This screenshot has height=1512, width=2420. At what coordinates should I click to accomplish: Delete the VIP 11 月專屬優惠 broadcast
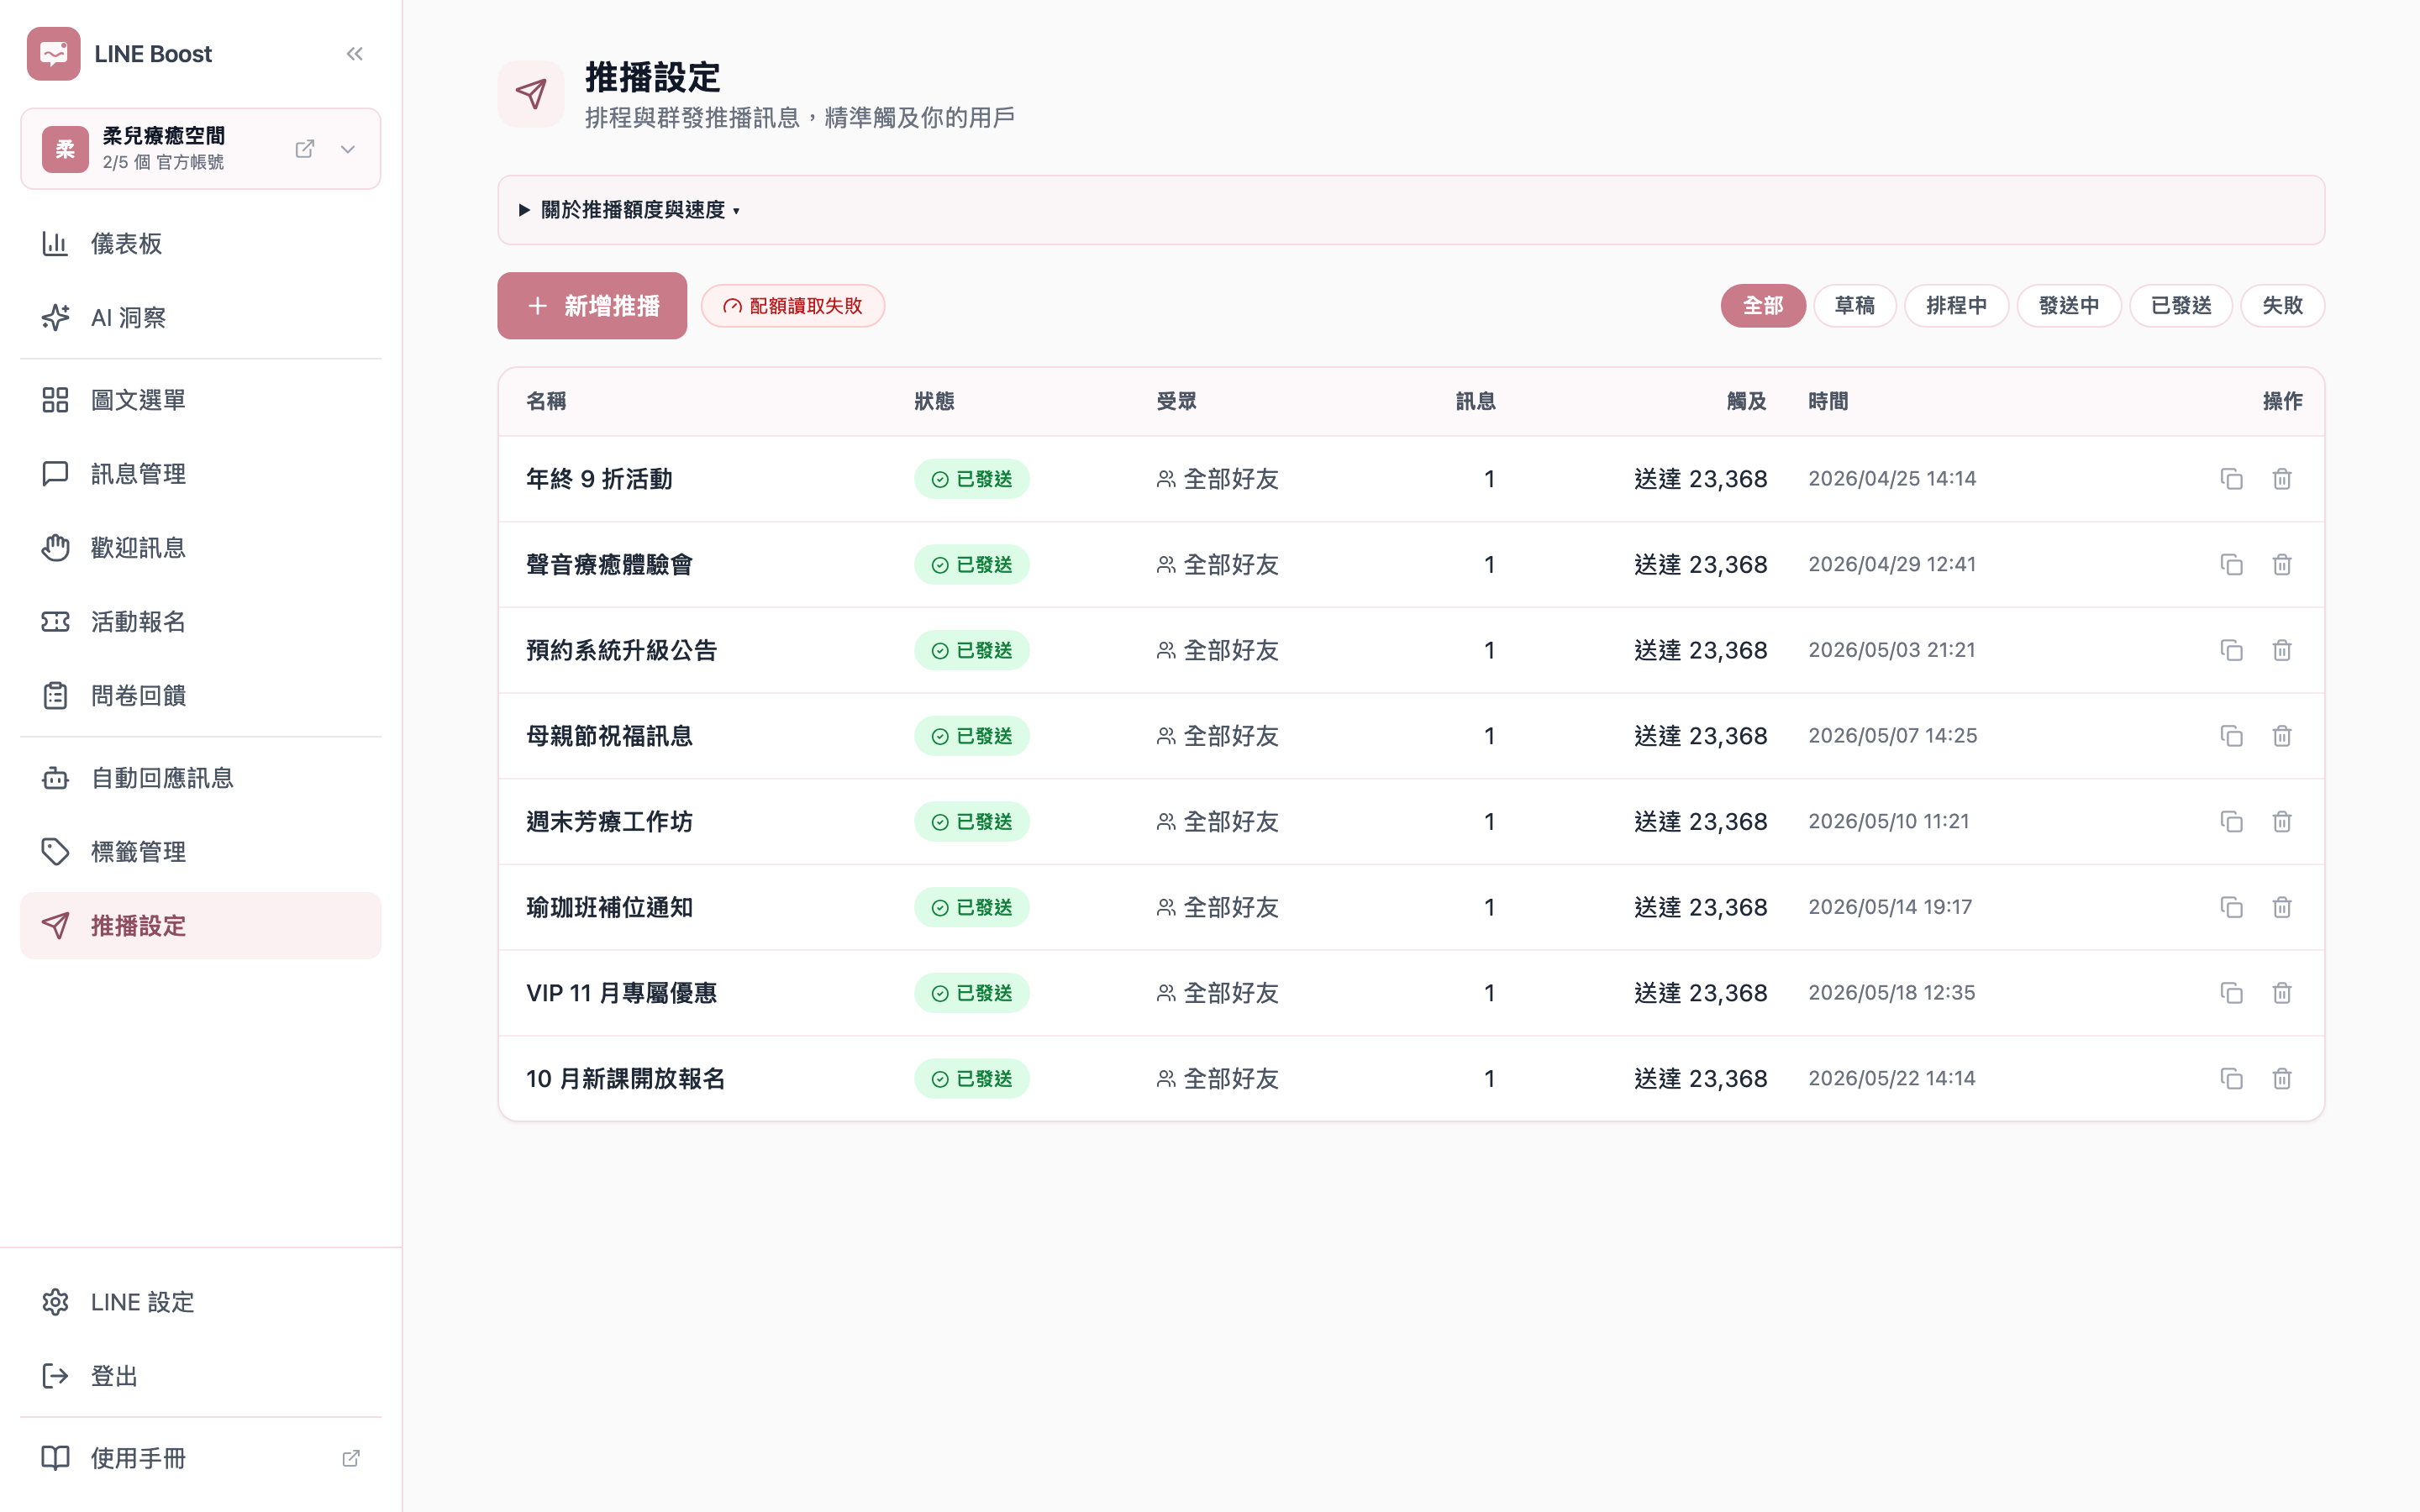(x=2282, y=993)
